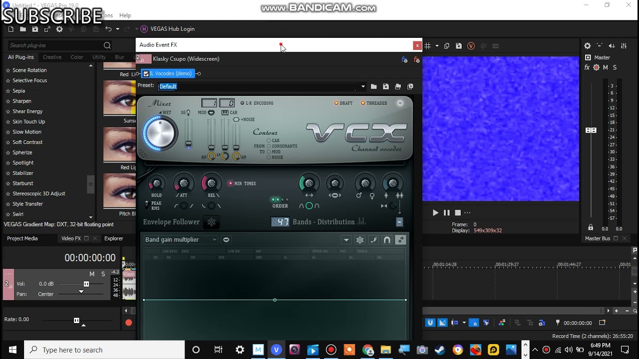Switch to the Explorer tab
This screenshot has height=359, width=639.
[113, 238]
